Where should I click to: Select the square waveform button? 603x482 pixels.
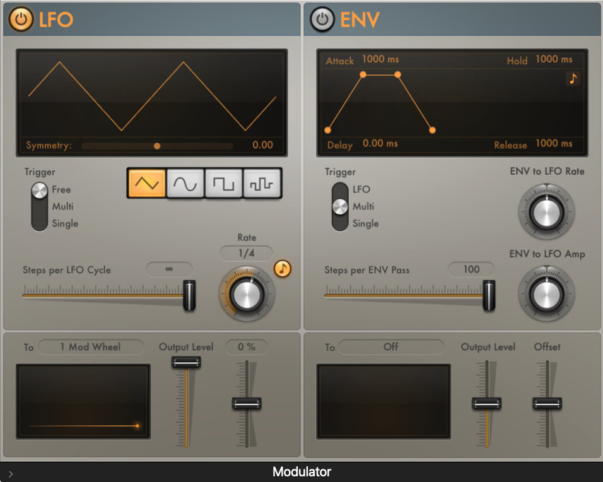(x=223, y=184)
